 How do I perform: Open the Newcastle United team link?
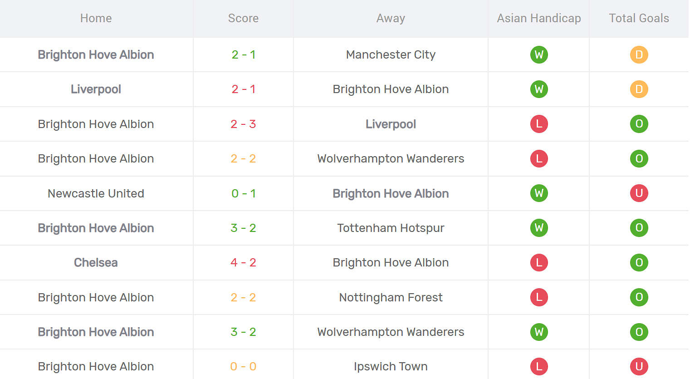[x=96, y=193]
